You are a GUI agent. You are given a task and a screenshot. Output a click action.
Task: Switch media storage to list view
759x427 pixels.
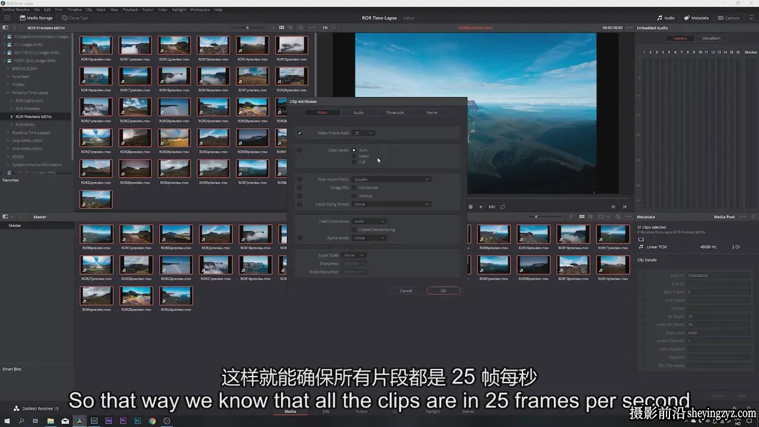pos(291,28)
